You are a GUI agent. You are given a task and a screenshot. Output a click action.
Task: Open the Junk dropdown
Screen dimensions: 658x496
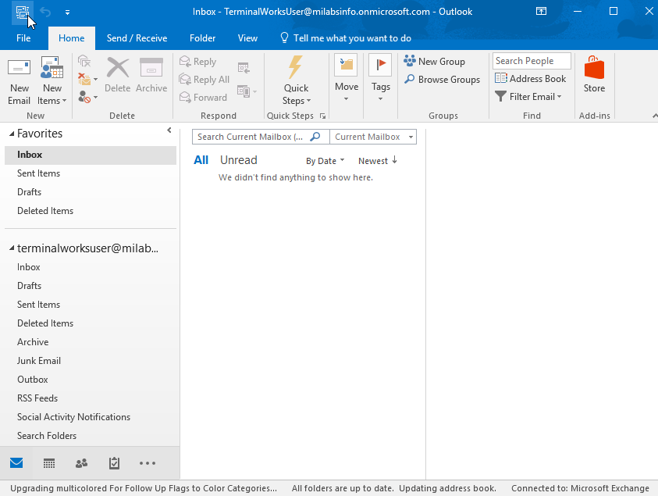[x=87, y=98]
